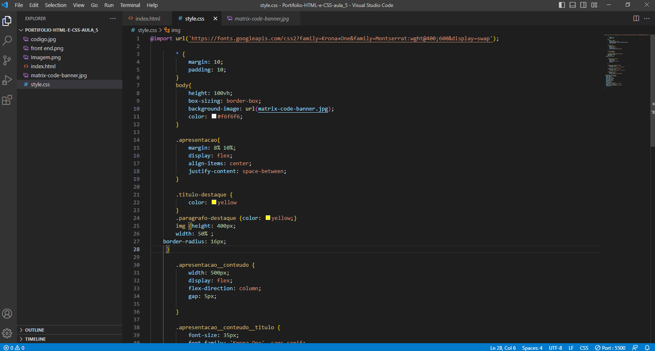Click the body selector on line 7
The height and width of the screenshot is (351, 655).
tap(182, 85)
